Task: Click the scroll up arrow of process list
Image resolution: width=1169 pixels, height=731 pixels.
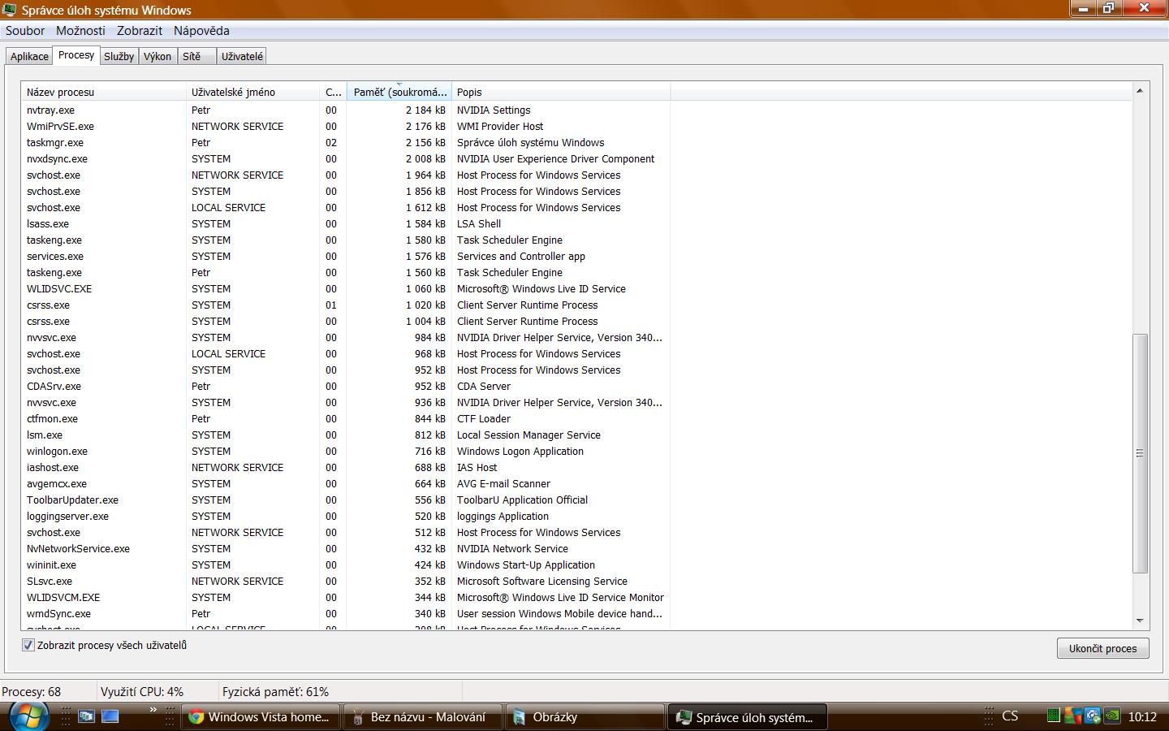Action: (x=1140, y=90)
